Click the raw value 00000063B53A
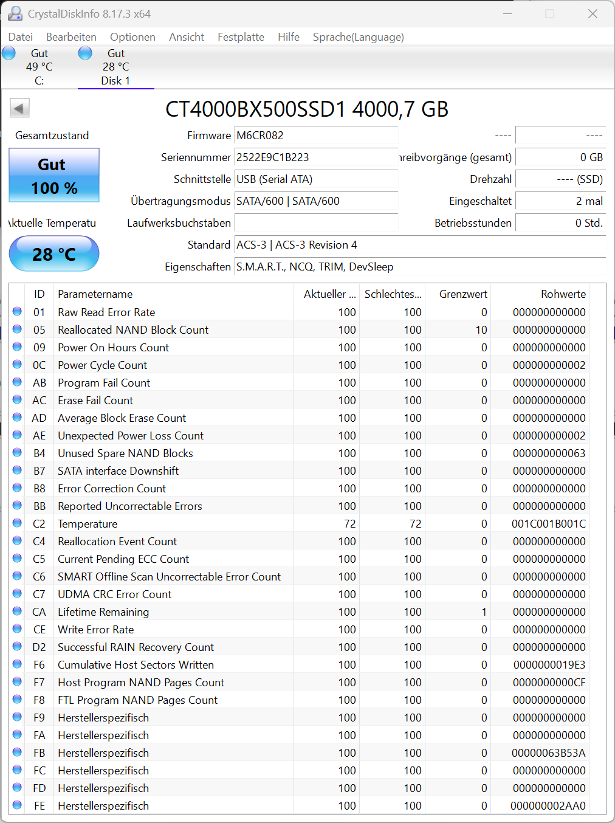 point(548,752)
